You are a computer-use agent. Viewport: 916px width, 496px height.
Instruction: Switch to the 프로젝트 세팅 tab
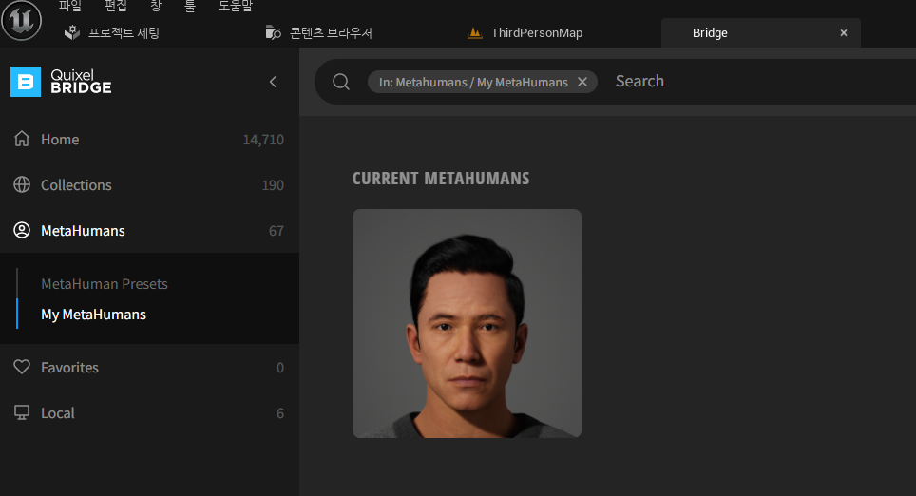click(x=124, y=32)
